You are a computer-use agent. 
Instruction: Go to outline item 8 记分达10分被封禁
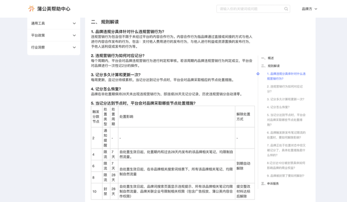click(286, 166)
